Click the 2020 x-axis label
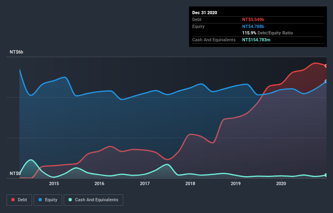Viewport: 333px width, 213px height. (x=281, y=183)
